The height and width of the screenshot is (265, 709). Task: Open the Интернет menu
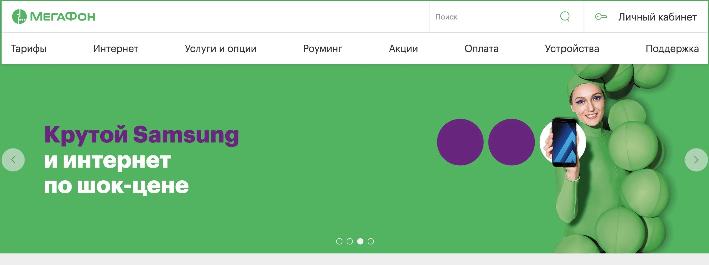tap(116, 49)
